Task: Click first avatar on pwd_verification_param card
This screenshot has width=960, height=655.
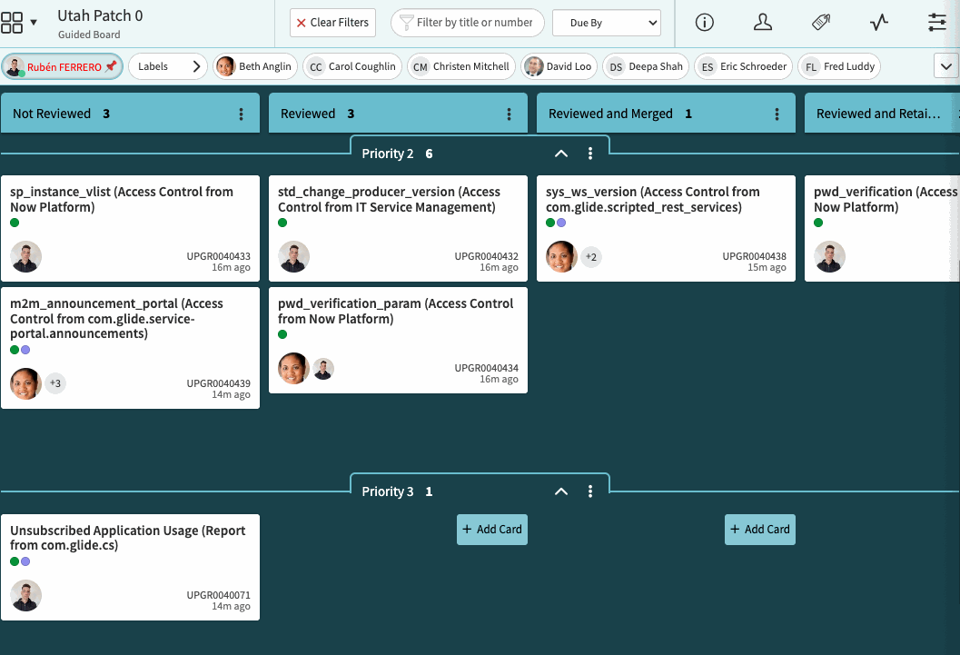Action: (294, 369)
